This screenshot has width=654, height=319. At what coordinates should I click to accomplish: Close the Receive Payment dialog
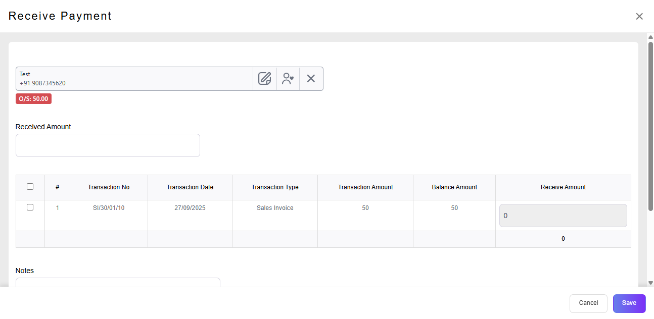click(x=639, y=16)
